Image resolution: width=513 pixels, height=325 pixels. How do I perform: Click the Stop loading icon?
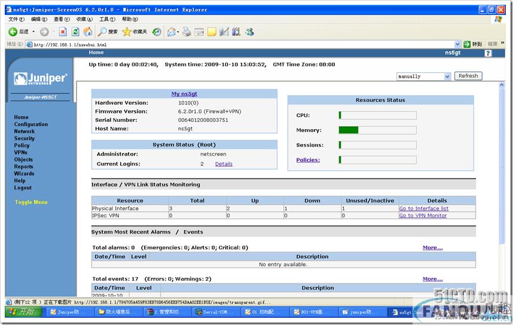63,32
